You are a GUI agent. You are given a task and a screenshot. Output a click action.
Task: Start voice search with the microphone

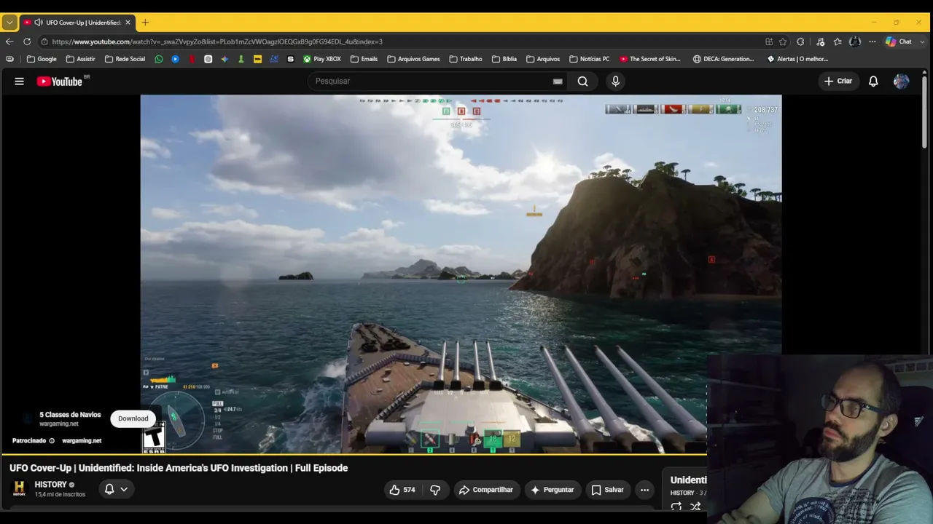(x=615, y=82)
